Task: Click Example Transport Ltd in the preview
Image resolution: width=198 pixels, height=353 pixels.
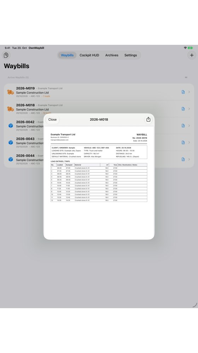Action: point(63,134)
